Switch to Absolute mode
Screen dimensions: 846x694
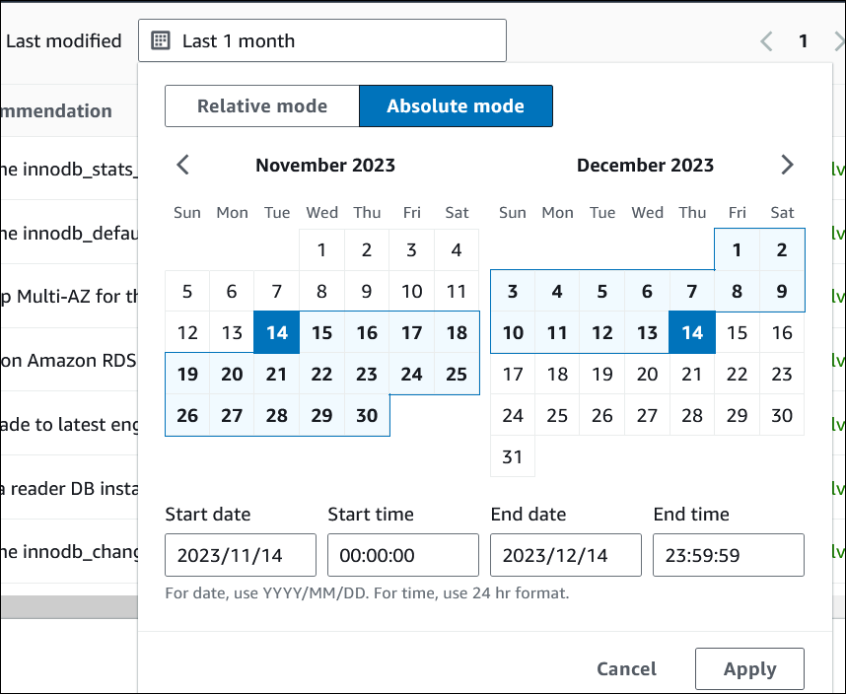(456, 105)
